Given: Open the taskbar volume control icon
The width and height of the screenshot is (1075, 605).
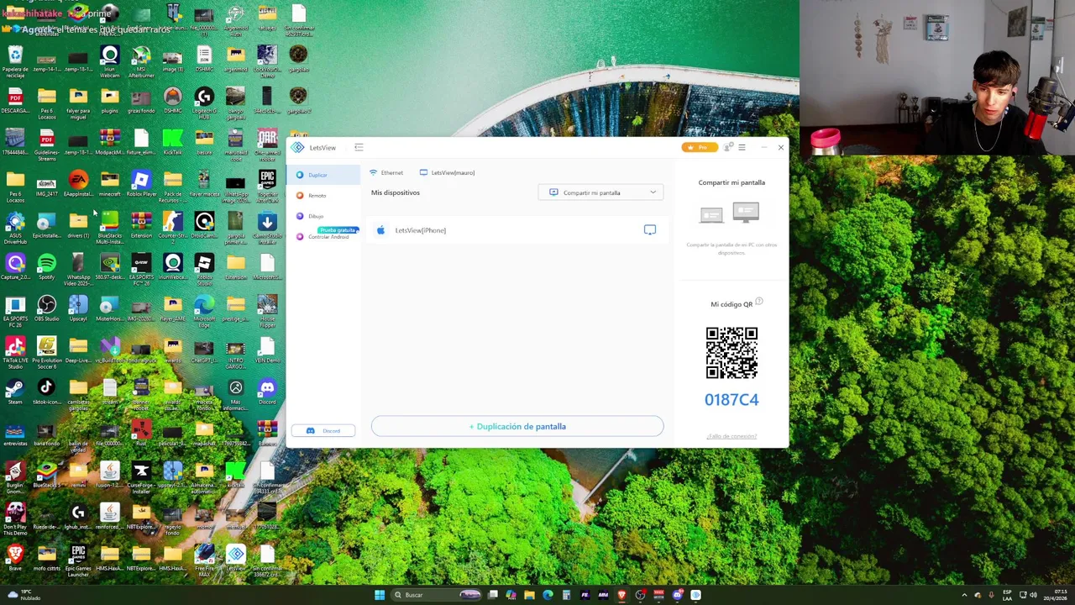Looking at the screenshot, I should [1033, 595].
